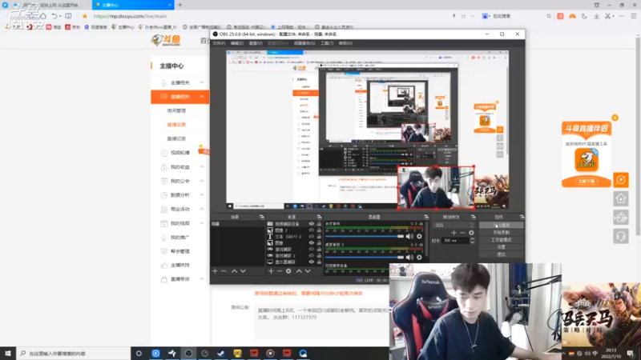Collapse the 主播相关 sidebar section
641x360 pixels.
click(202, 82)
